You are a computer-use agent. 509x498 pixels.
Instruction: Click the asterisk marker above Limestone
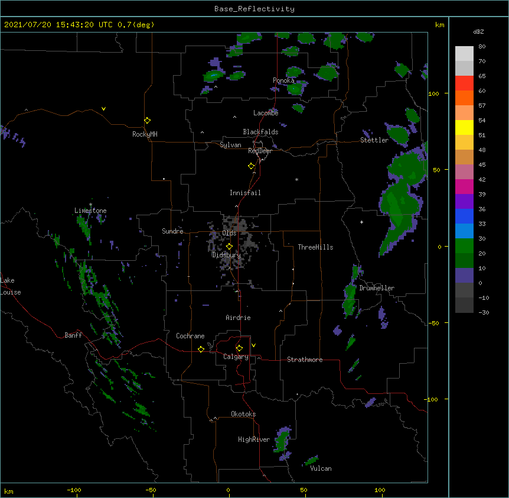tap(90, 205)
